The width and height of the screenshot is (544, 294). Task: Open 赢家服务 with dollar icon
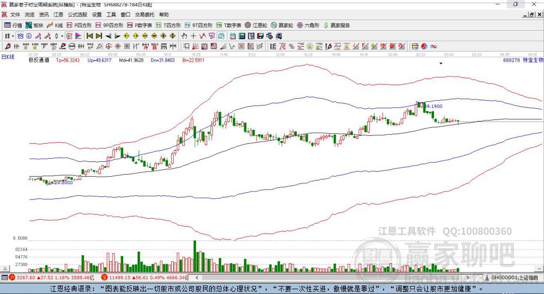click(x=336, y=25)
